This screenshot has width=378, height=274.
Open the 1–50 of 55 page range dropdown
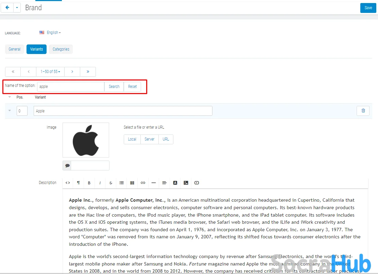[50, 72]
